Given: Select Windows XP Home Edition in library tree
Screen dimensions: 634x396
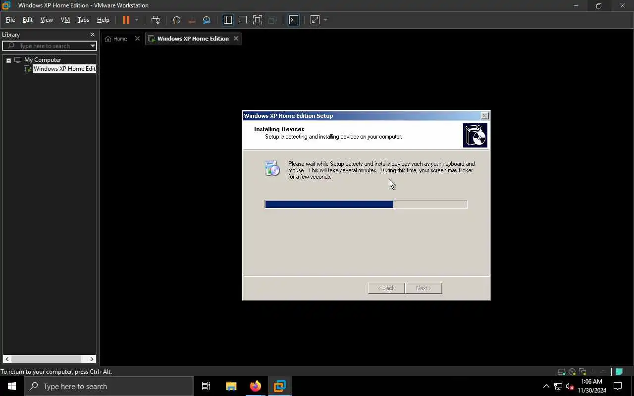Looking at the screenshot, I should (64, 69).
